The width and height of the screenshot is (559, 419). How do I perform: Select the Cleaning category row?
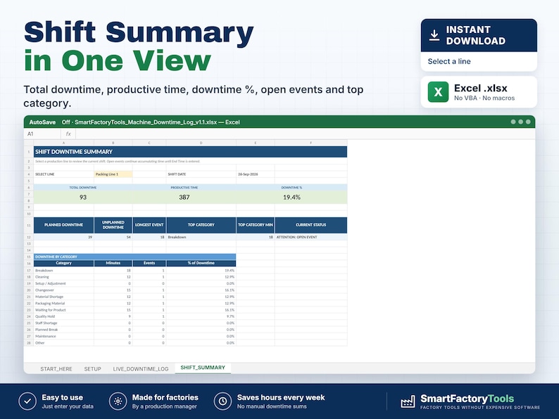tap(134, 277)
